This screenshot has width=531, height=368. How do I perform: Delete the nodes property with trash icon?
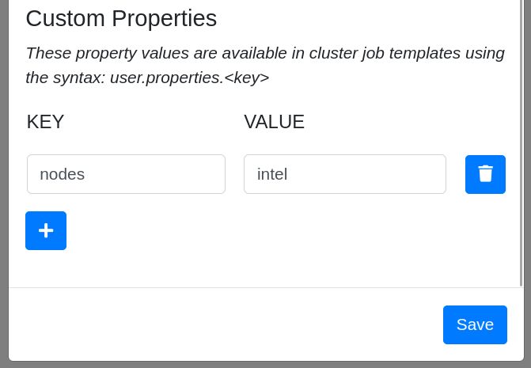click(485, 174)
